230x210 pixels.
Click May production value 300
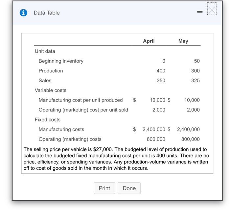195,71
